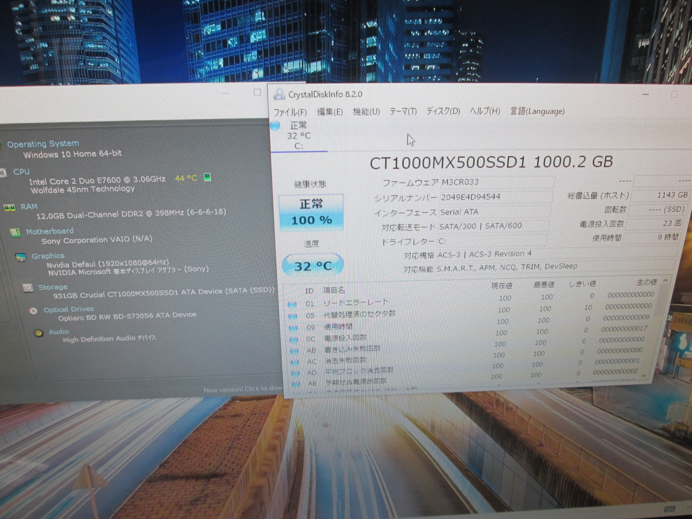This screenshot has height=519, width=692.
Task: Click the Optical Drives disc icon
Action: pos(33,311)
